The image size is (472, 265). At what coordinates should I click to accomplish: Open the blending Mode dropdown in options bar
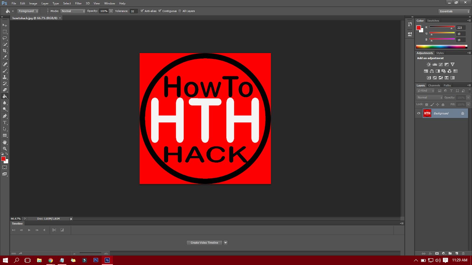[x=73, y=11]
